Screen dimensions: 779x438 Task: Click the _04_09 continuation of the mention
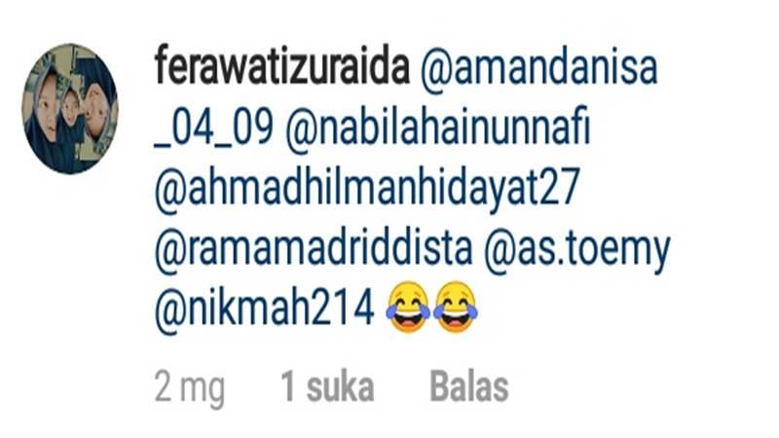click(213, 129)
